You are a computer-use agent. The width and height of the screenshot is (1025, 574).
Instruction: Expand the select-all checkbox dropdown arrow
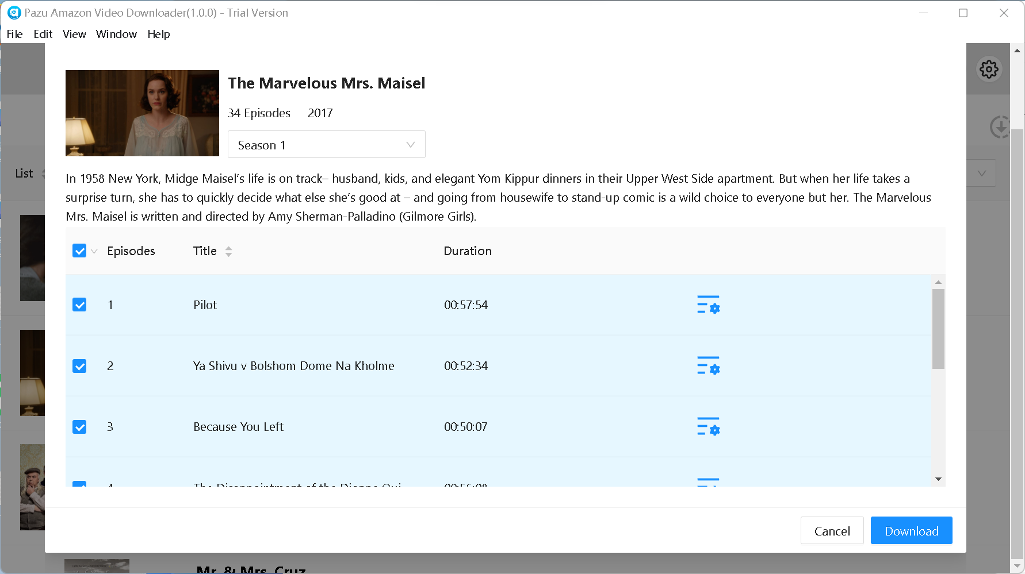click(93, 251)
